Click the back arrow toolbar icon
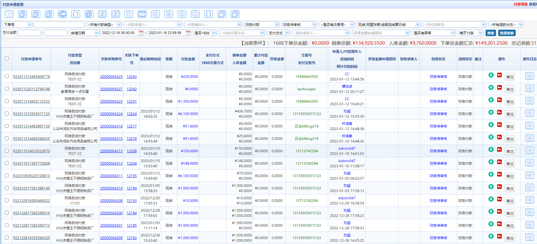 click(x=62, y=14)
